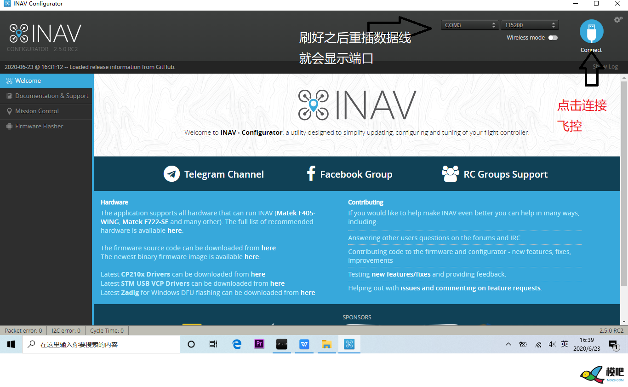Click the Firmware Flasher chip icon
628x387 pixels.
coord(9,126)
